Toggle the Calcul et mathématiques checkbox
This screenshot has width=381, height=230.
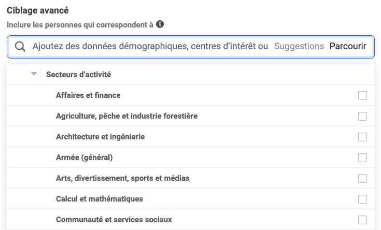pos(362,199)
